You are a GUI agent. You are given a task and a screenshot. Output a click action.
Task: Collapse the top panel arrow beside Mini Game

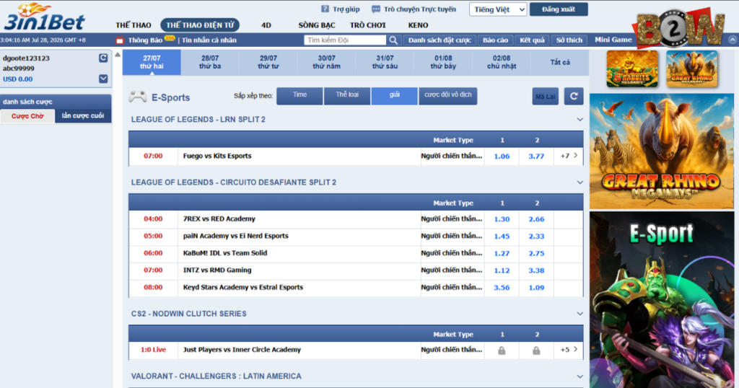point(733,40)
